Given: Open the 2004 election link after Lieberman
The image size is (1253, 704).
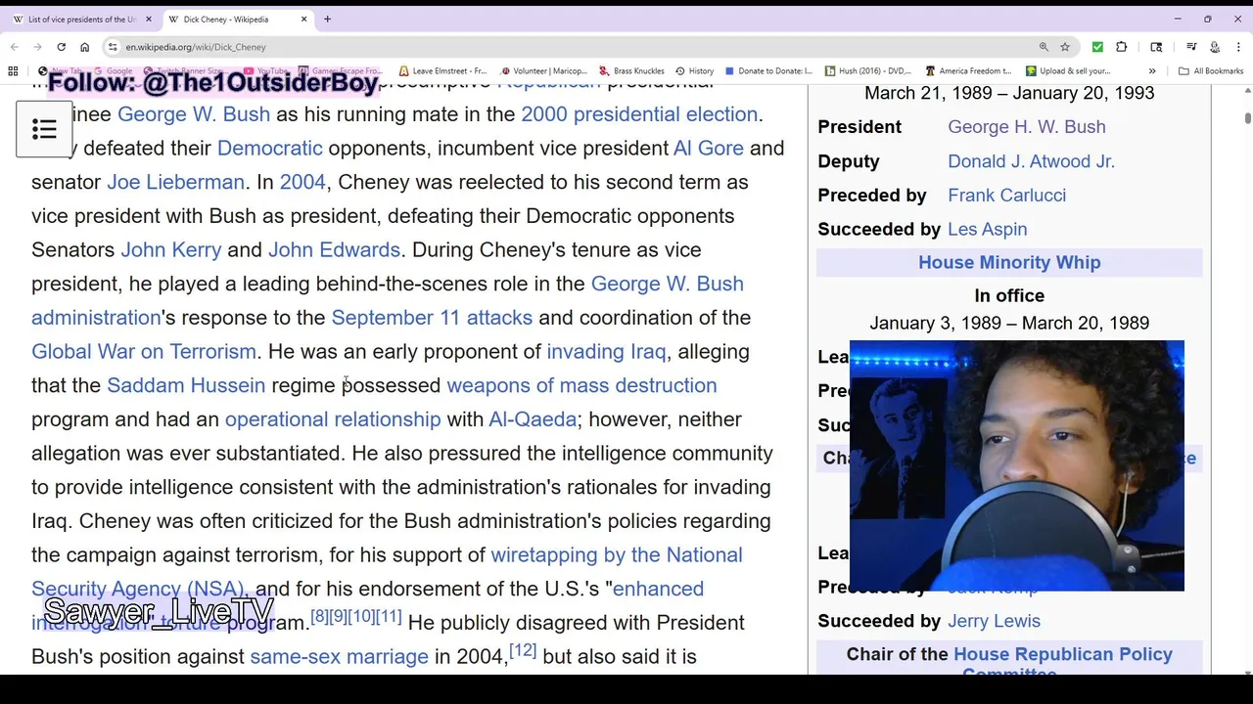Looking at the screenshot, I should tap(302, 182).
